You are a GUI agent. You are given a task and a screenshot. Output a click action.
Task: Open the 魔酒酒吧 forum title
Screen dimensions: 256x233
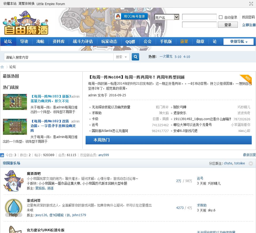coord(34,174)
